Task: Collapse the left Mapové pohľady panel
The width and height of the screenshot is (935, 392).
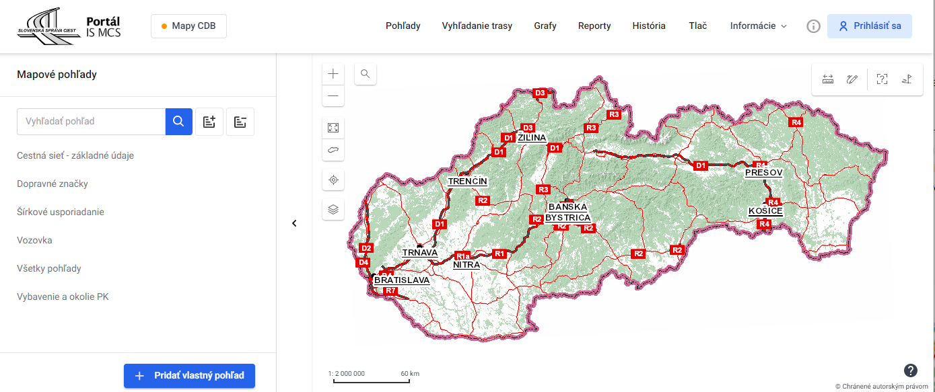Action: click(294, 223)
